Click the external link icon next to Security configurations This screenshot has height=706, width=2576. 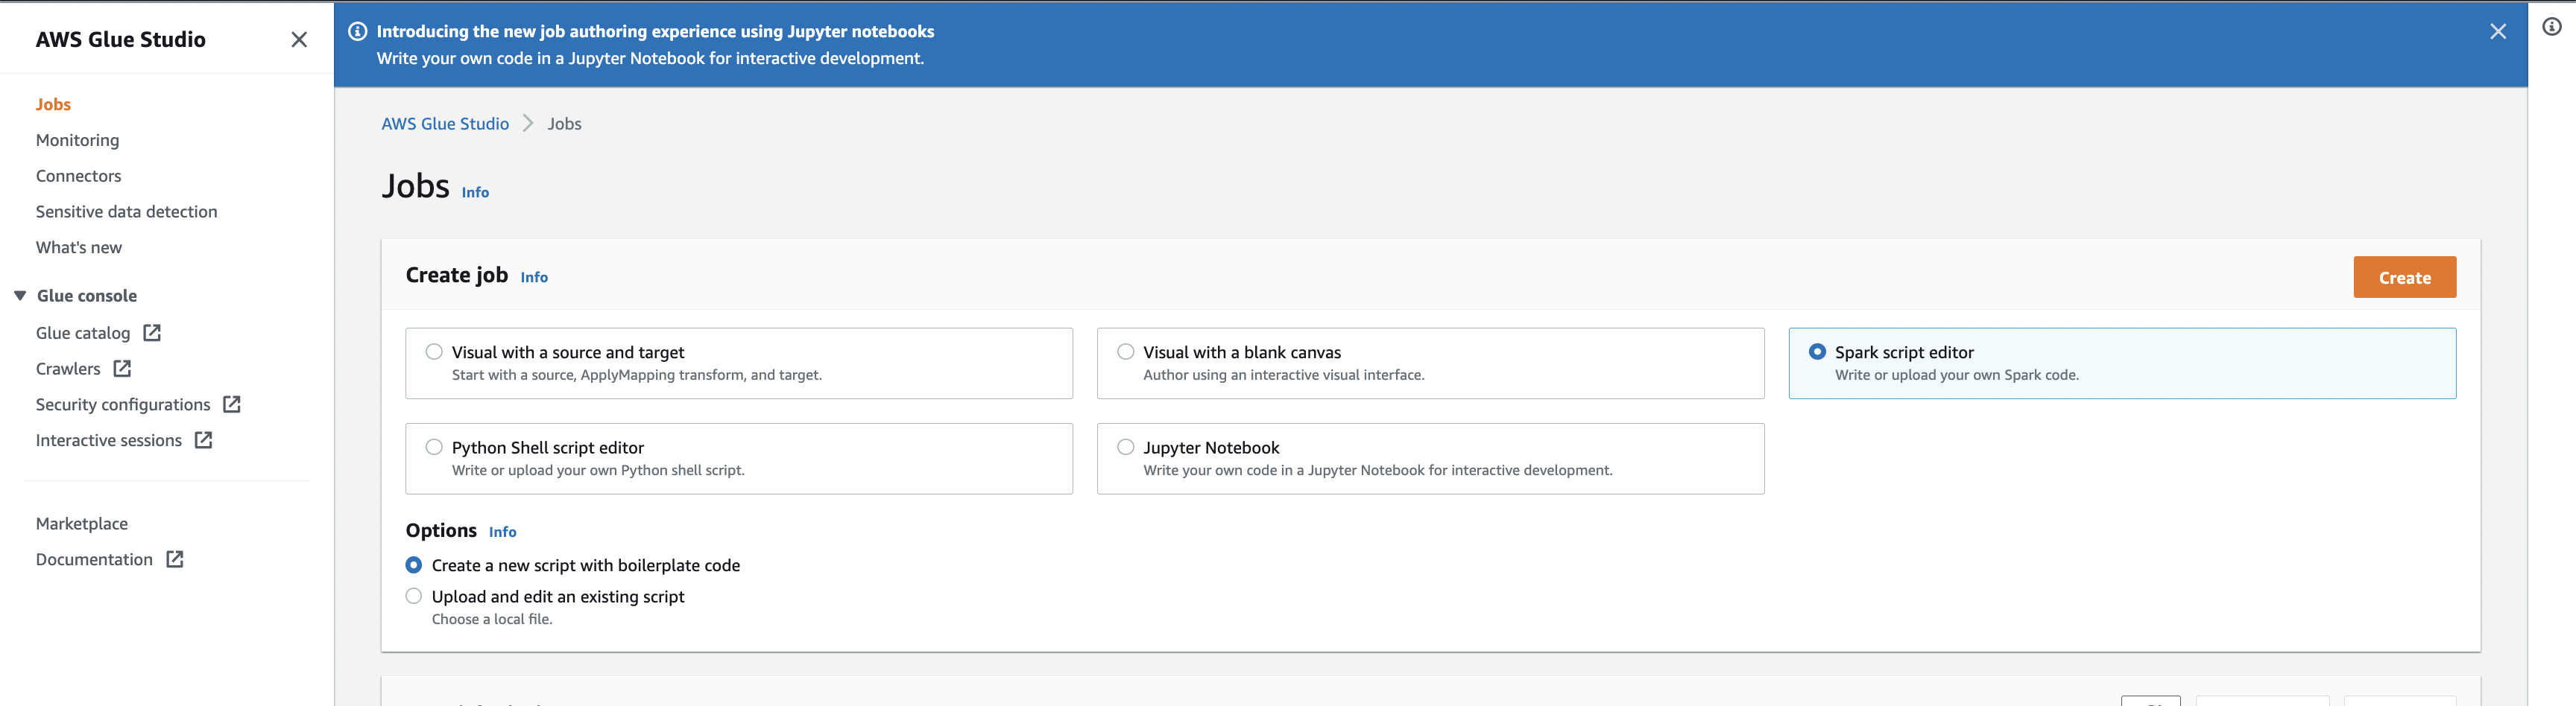point(232,404)
